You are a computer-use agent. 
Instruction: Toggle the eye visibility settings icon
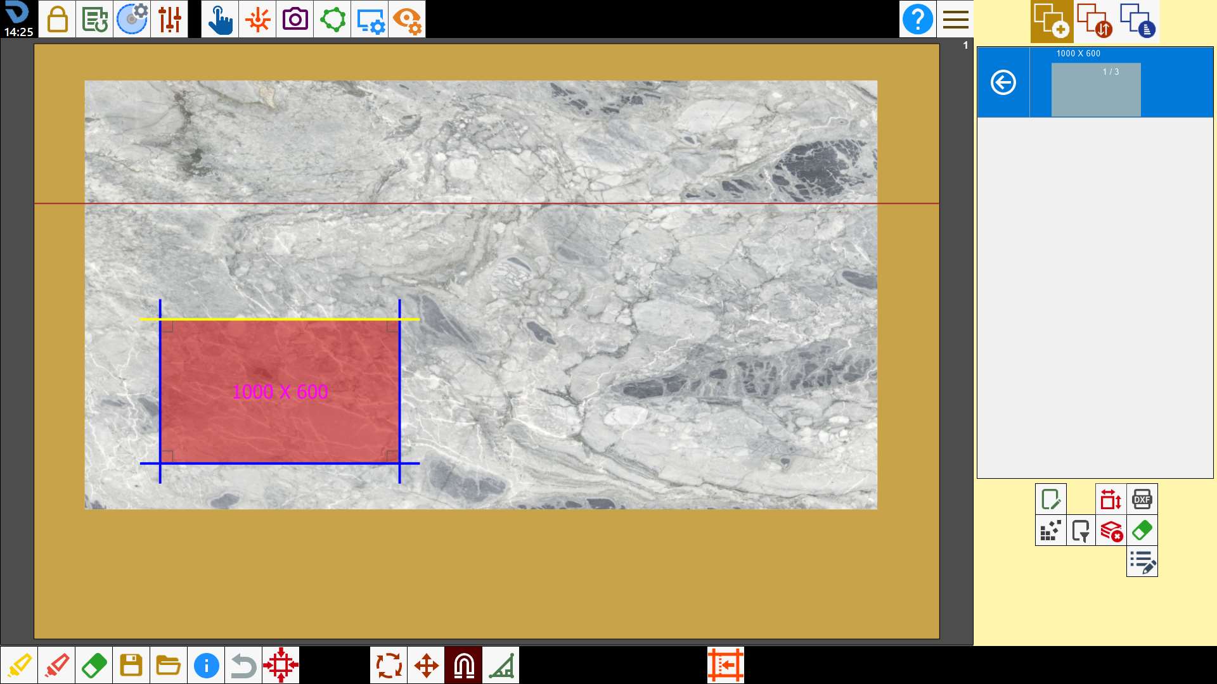tap(407, 19)
